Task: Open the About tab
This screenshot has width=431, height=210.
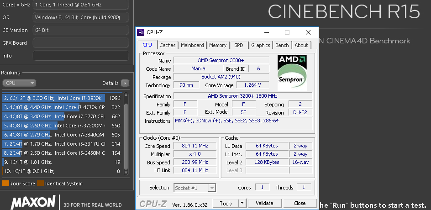Action: [301, 45]
